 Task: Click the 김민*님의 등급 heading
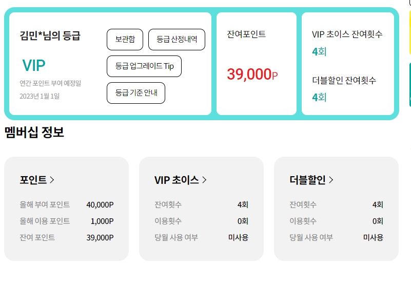point(50,36)
